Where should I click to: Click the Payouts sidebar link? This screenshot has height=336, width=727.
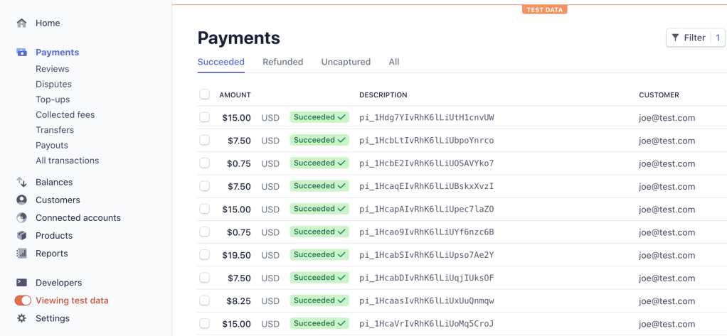point(52,145)
